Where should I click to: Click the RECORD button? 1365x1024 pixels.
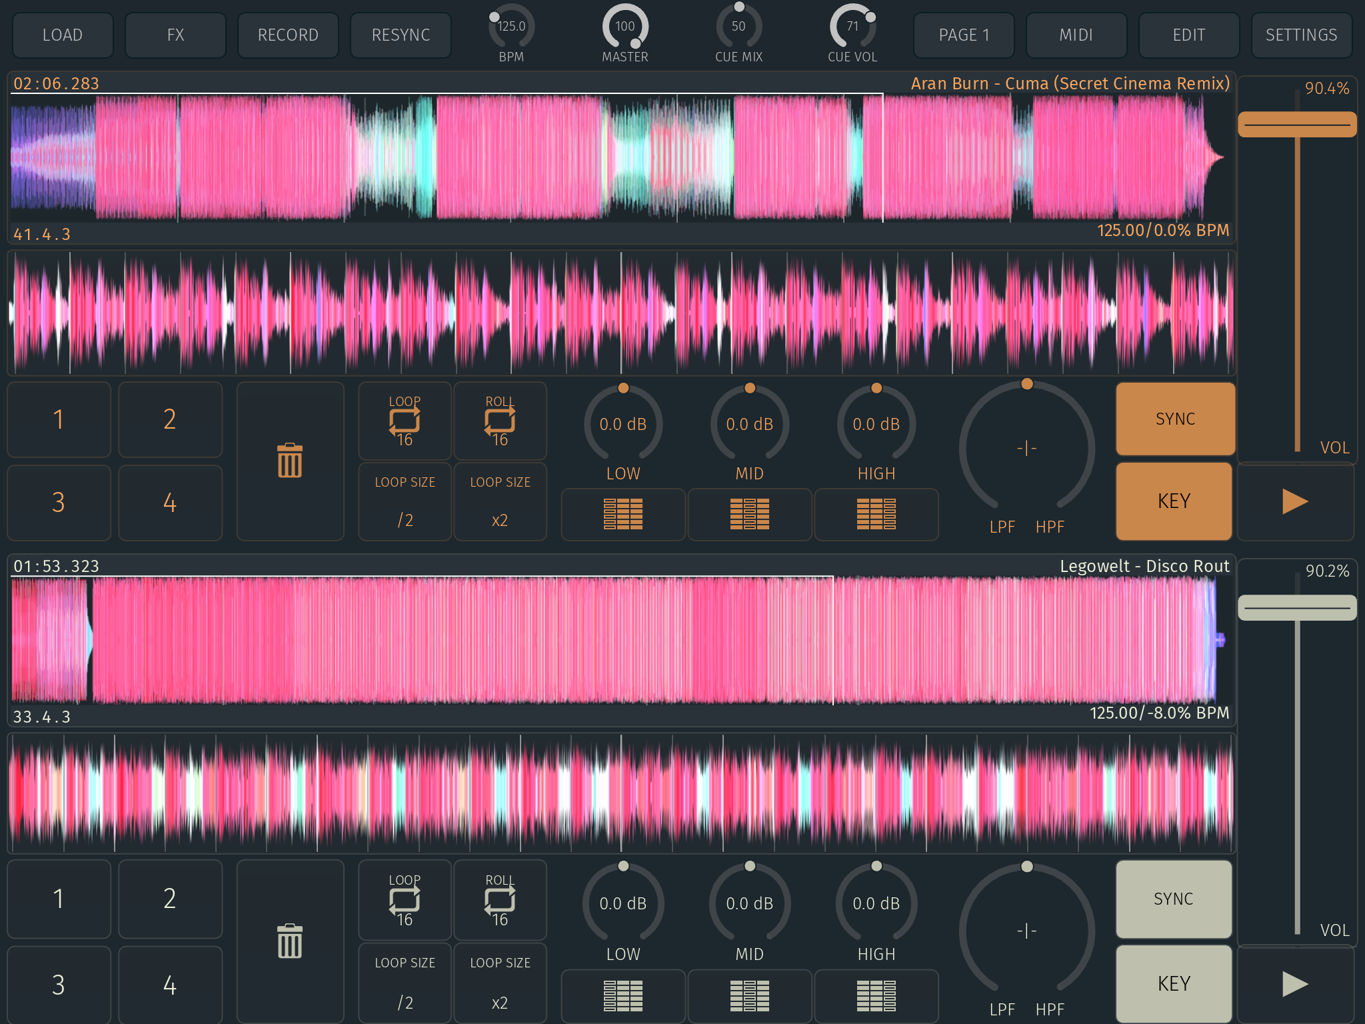click(x=288, y=35)
